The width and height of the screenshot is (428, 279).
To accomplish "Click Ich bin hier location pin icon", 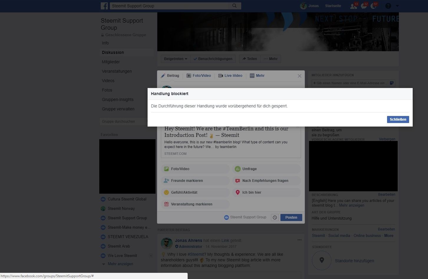I will click(238, 192).
